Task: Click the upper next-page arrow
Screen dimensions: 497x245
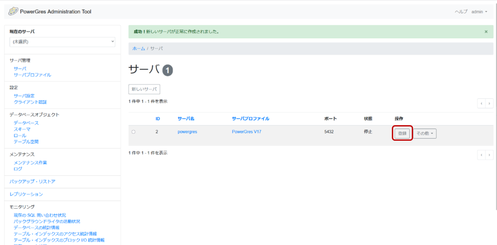Action: pyautogui.click(x=489, y=103)
